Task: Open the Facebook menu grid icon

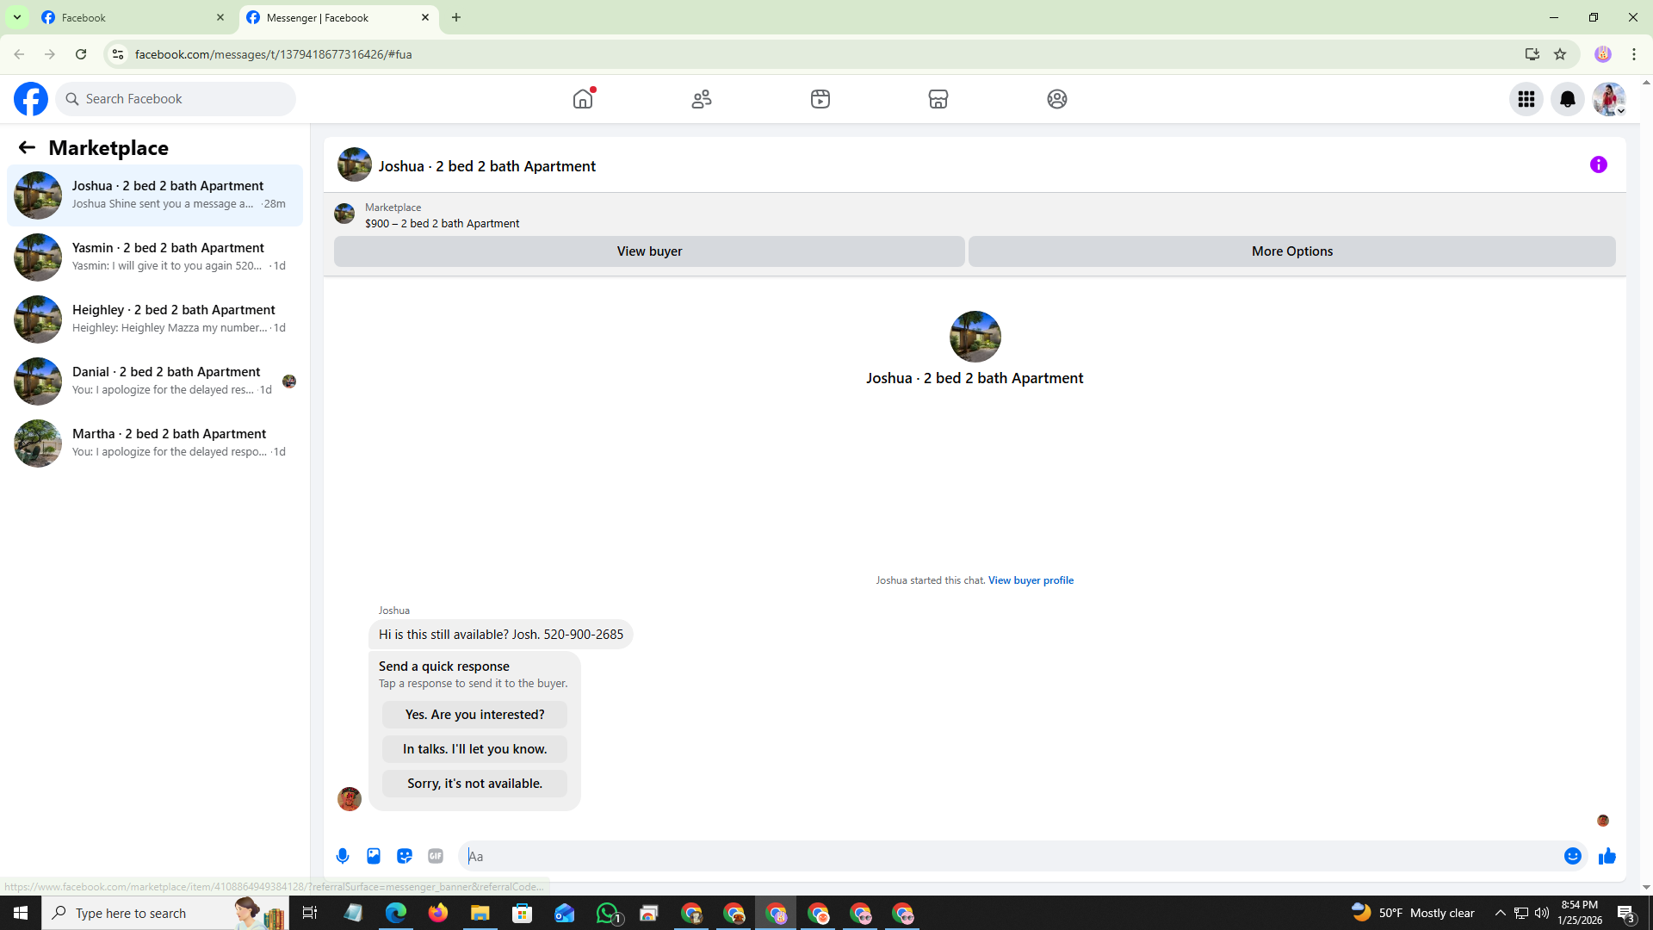Action: tap(1526, 99)
